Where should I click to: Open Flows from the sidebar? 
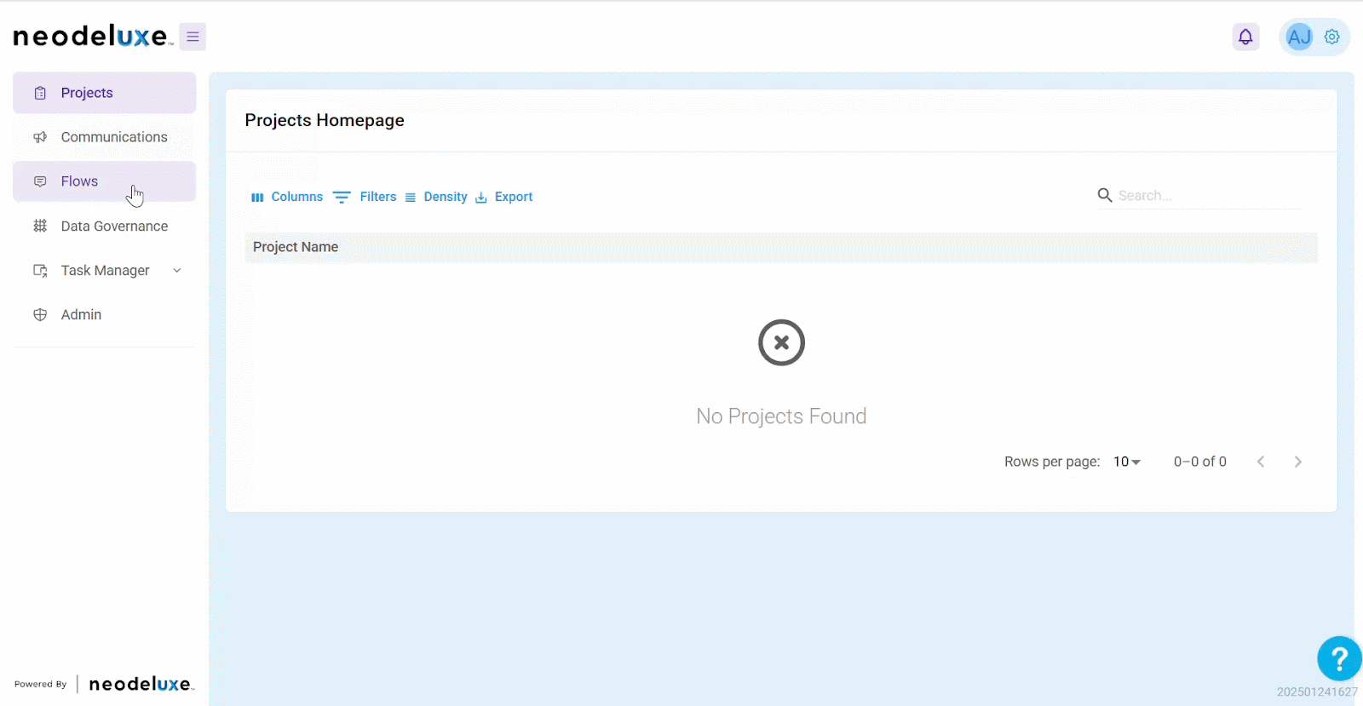[79, 181]
